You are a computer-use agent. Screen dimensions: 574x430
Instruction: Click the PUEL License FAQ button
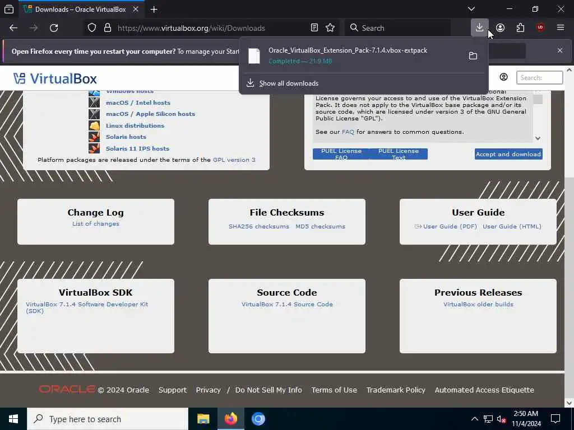click(x=341, y=154)
